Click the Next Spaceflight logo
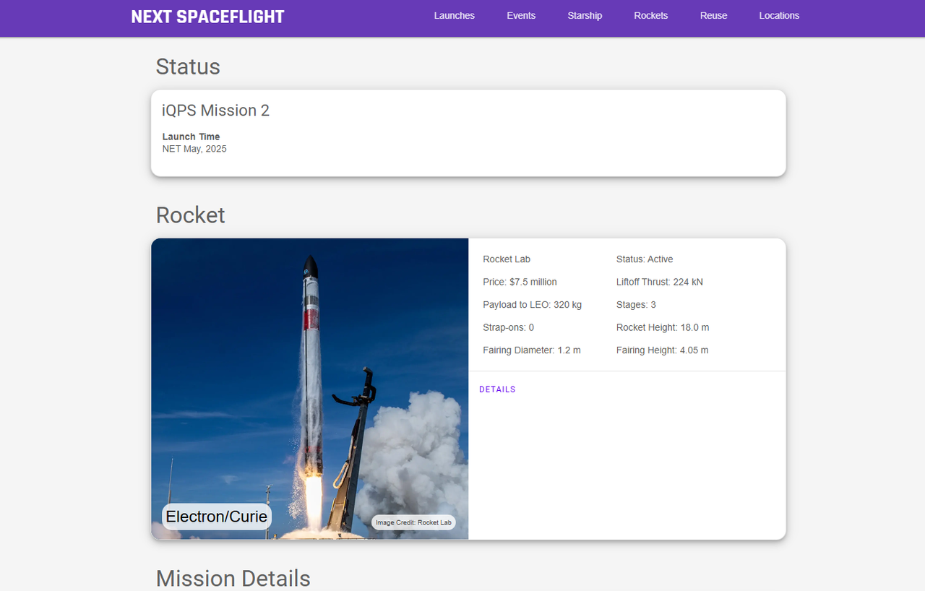925x591 pixels. 207,17
